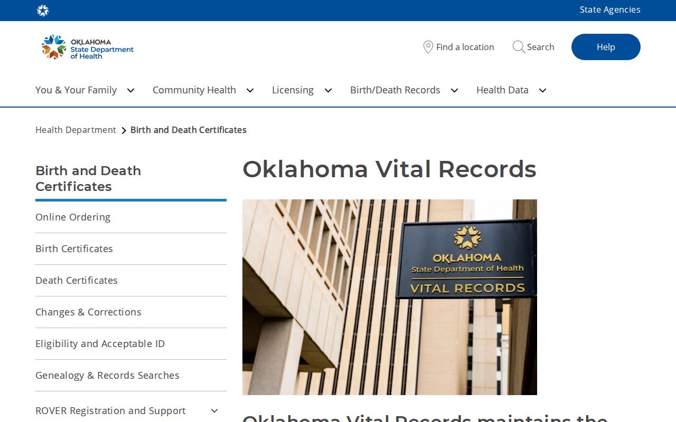Expand chevron beside Health Data
676x422 pixels.
click(x=542, y=90)
